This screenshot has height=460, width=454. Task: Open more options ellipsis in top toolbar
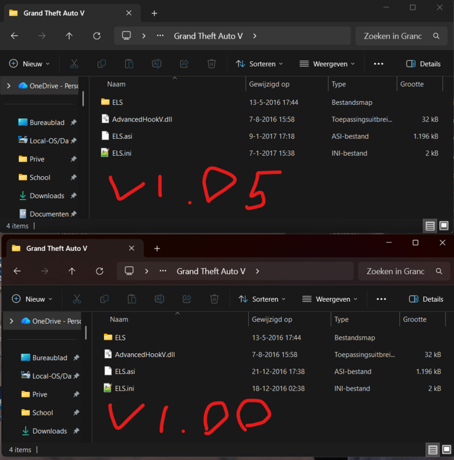tap(378, 64)
